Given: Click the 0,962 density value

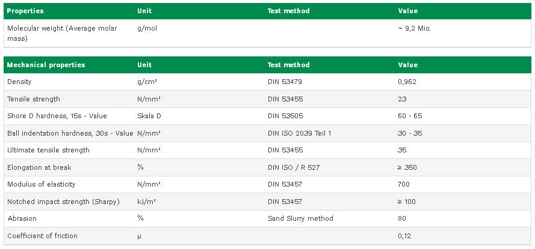Looking at the screenshot, I should (x=407, y=82).
